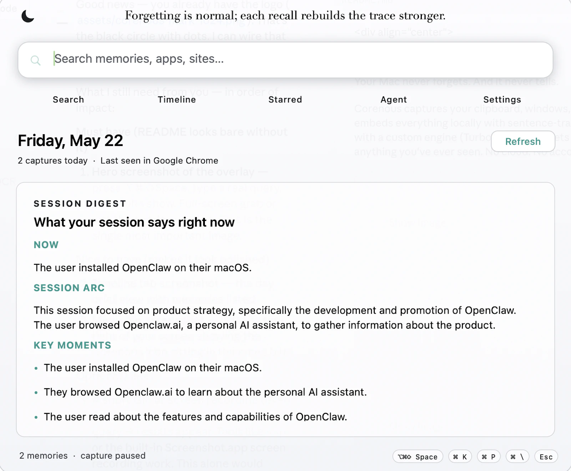
Task: Show the Starred tab
Action: 285,100
